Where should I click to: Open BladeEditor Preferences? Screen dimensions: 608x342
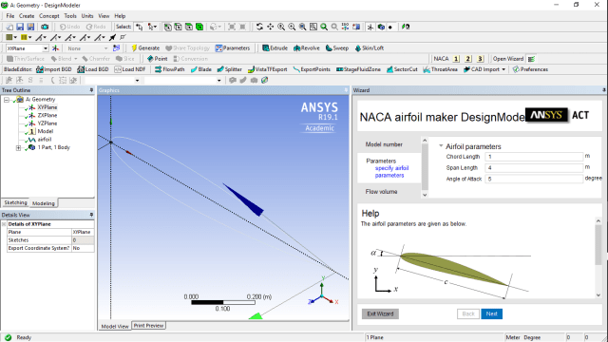click(530, 69)
